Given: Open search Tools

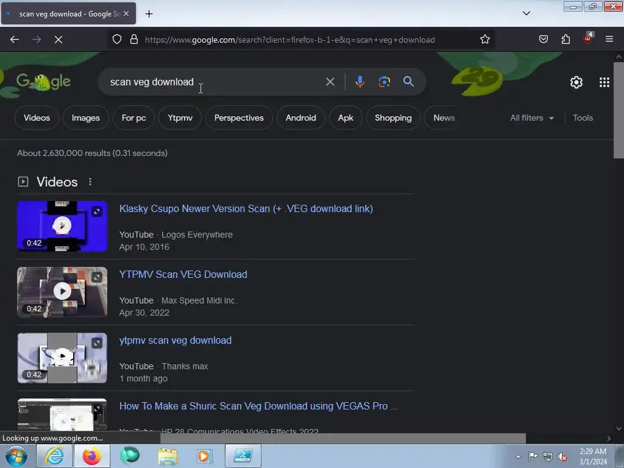Looking at the screenshot, I should click(x=583, y=118).
